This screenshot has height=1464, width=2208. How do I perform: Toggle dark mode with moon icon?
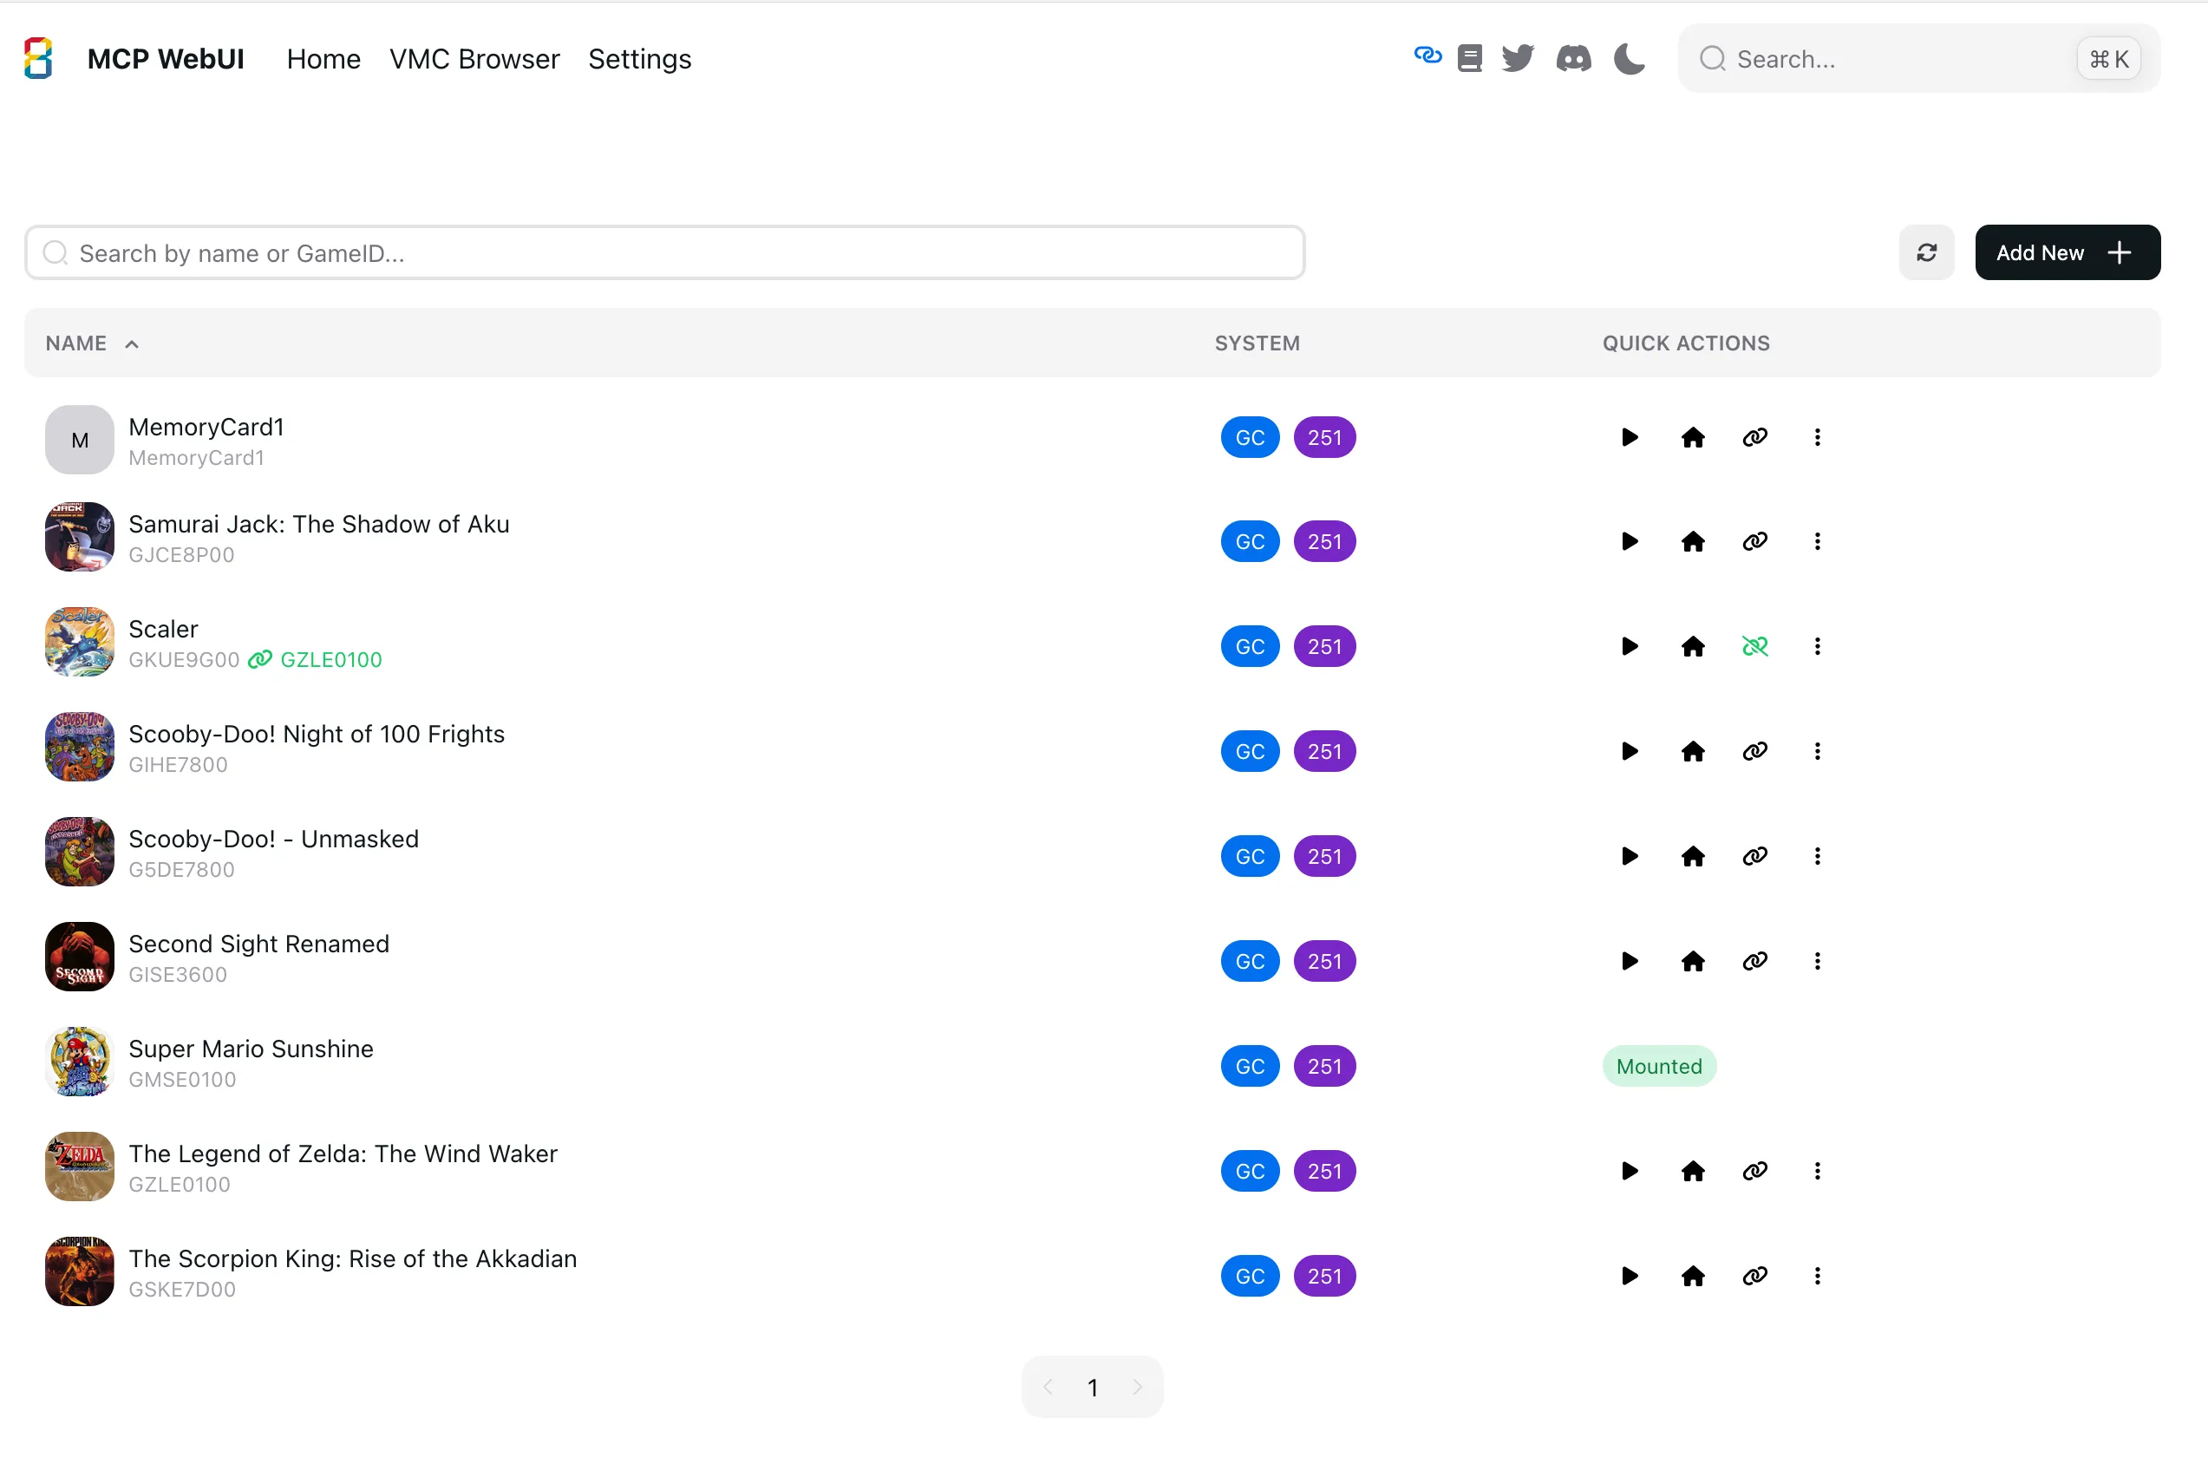point(1630,59)
